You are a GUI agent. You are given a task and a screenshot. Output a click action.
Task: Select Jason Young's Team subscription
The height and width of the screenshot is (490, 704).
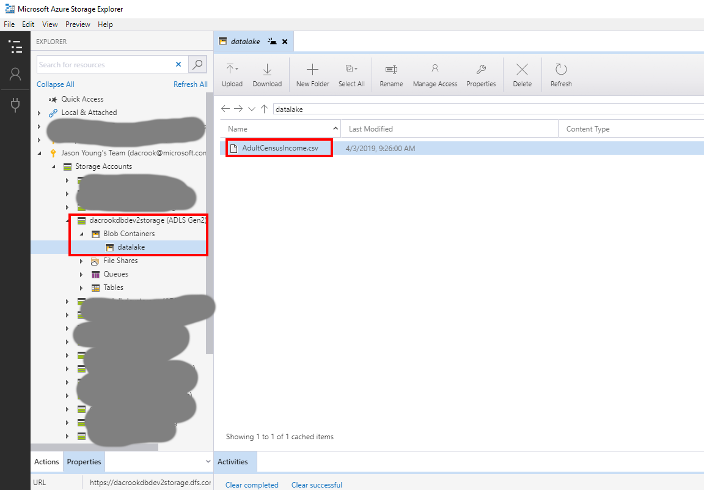(x=134, y=153)
